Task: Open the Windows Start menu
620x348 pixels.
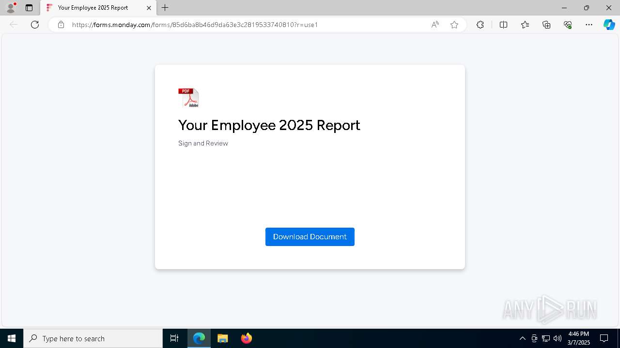Action: [x=12, y=338]
